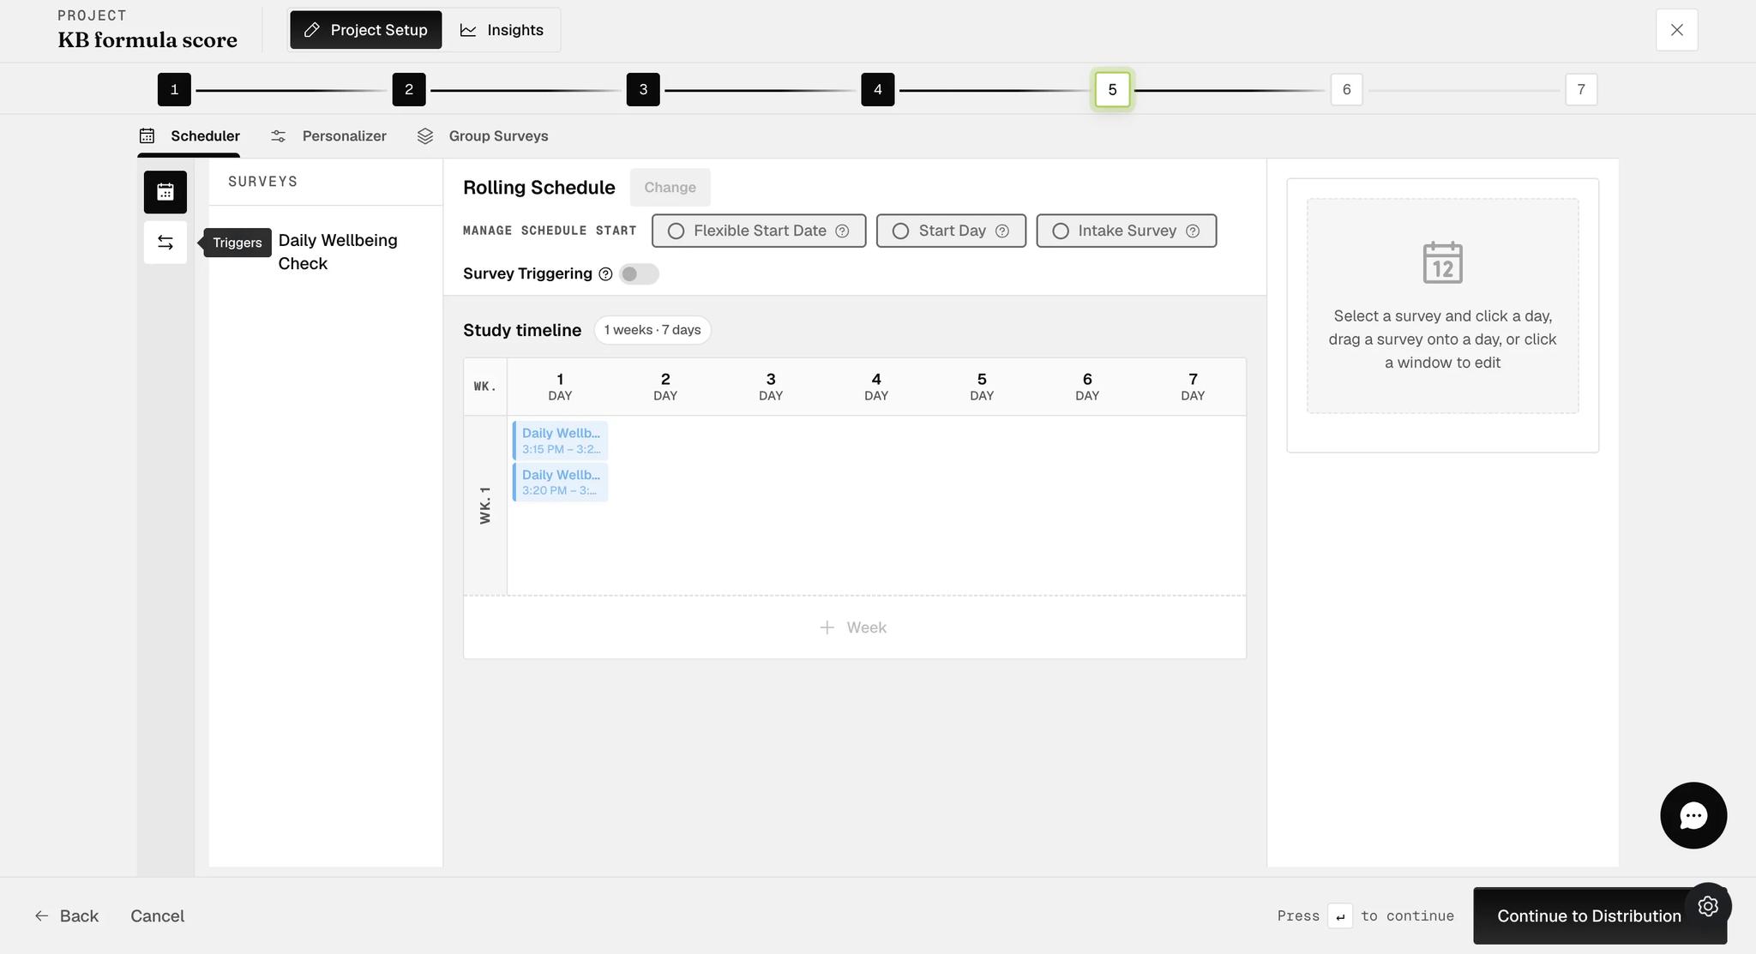Image resolution: width=1756 pixels, height=954 pixels.
Task: Click Day 5 column header
Action: click(982, 387)
